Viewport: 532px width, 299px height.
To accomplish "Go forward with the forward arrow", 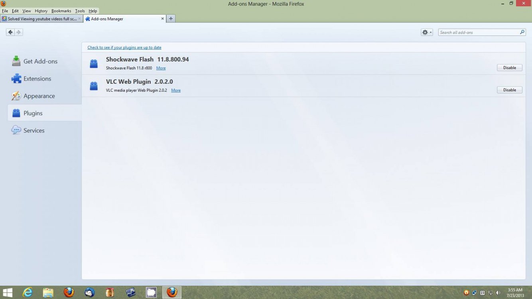I will pyautogui.click(x=18, y=32).
